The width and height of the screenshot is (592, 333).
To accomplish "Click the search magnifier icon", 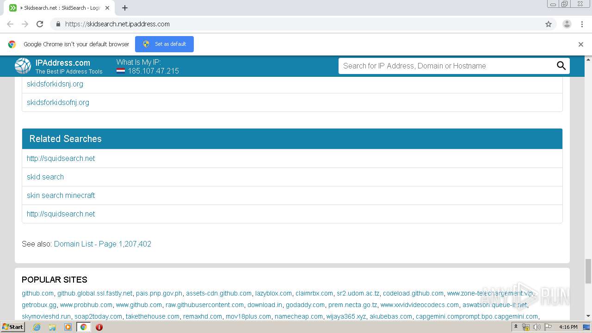I will (561, 66).
